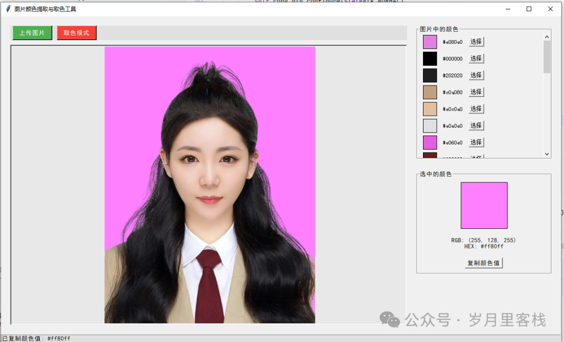This screenshot has height=342, width=564.
Task: Click status bar text 已复制颜色值: #ff80ff
Action: click(36, 338)
